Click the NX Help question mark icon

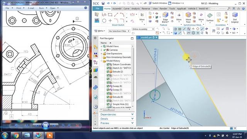[x=243, y=8]
